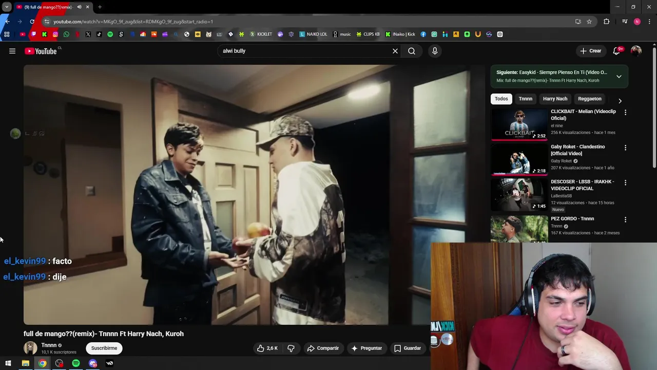Open CLICKBAIT - Melian video thumbnail
Image resolution: width=657 pixels, height=370 pixels.
click(x=519, y=124)
